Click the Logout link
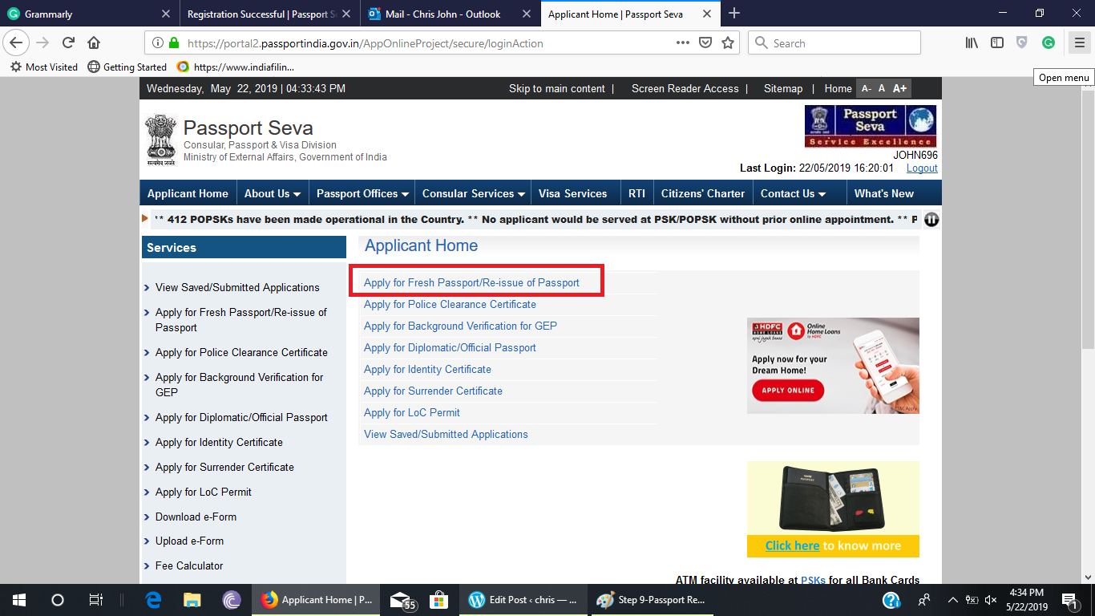This screenshot has height=616, width=1095. click(922, 168)
